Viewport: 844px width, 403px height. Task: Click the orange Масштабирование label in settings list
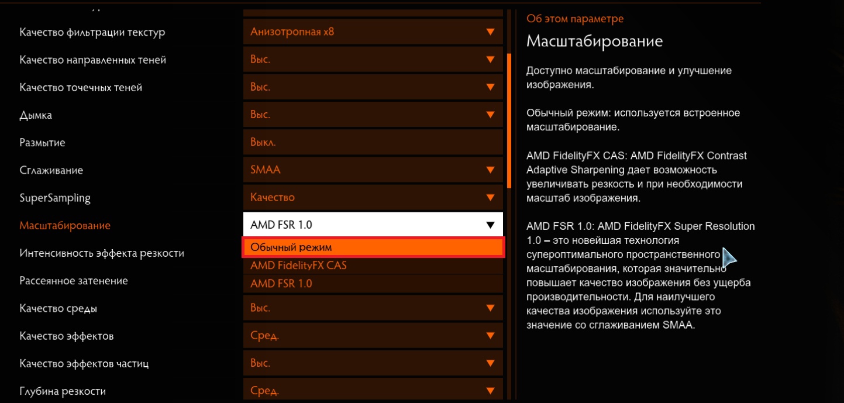click(65, 226)
